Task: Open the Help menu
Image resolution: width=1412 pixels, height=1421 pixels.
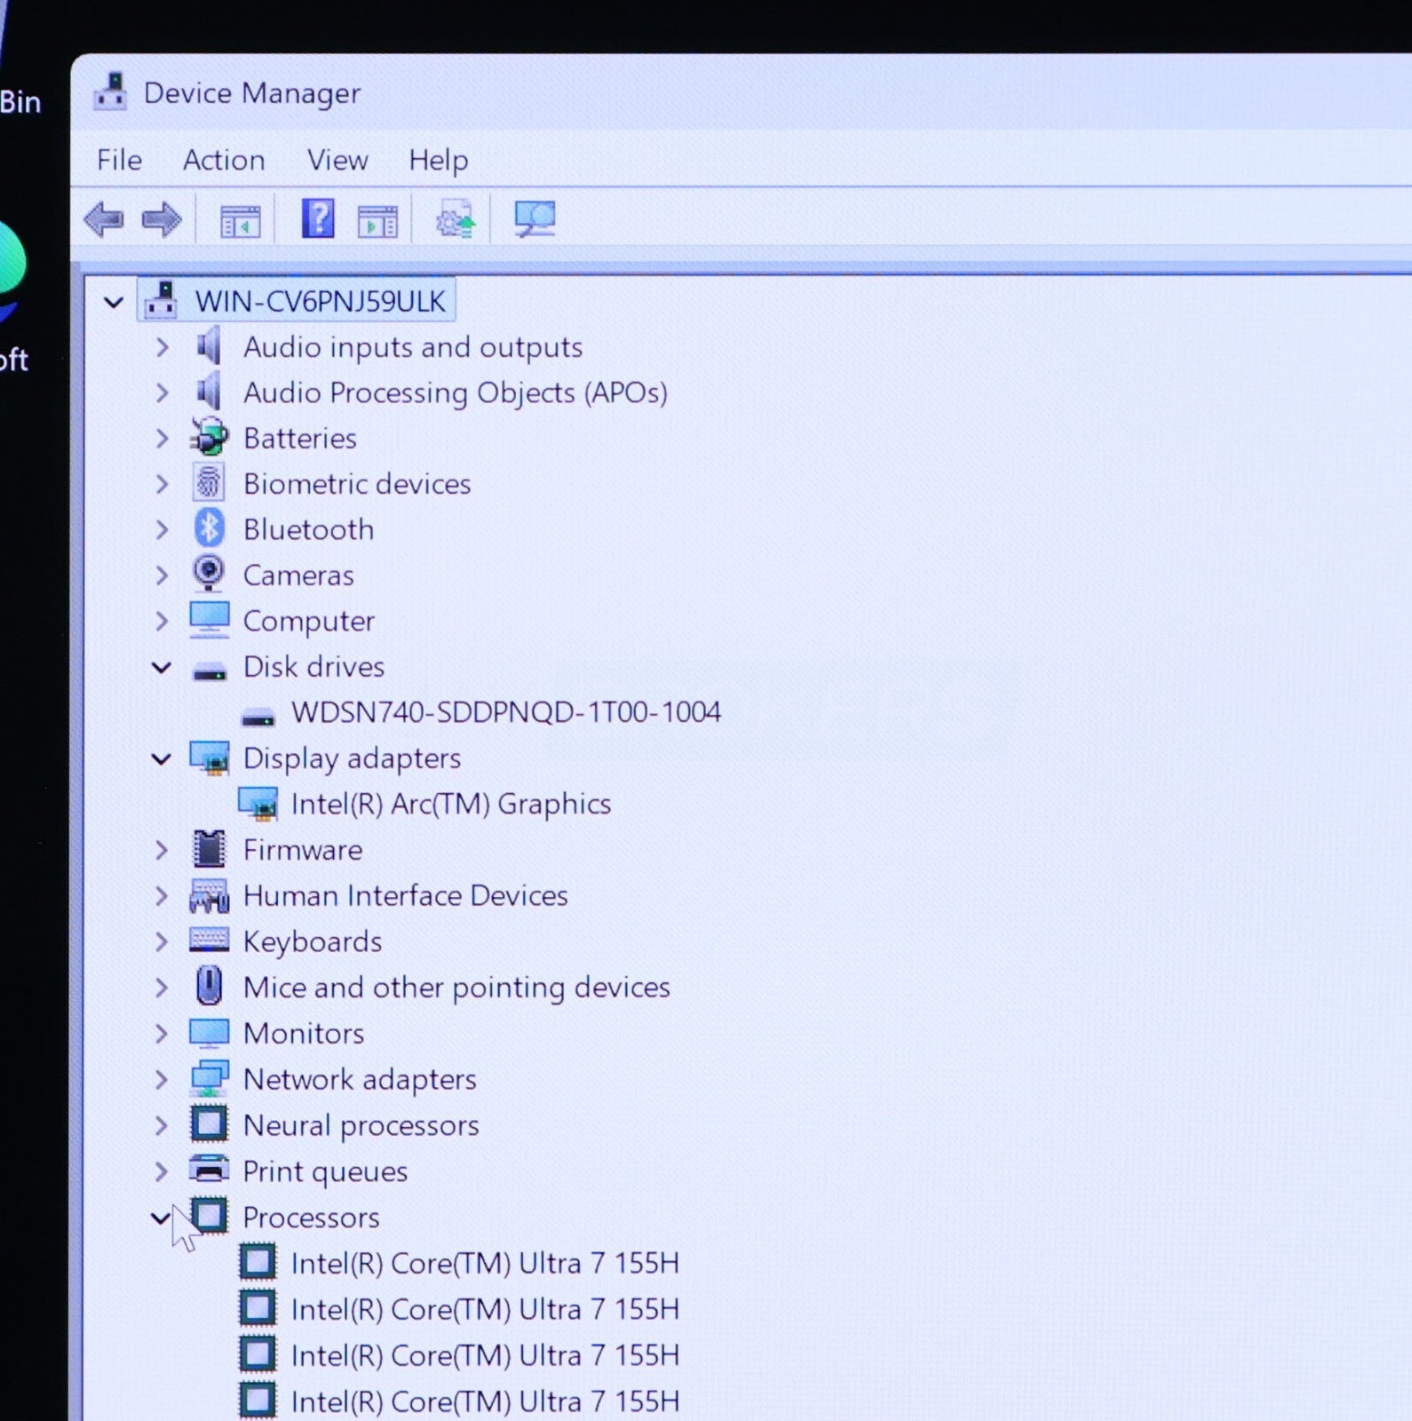Action: 438,160
